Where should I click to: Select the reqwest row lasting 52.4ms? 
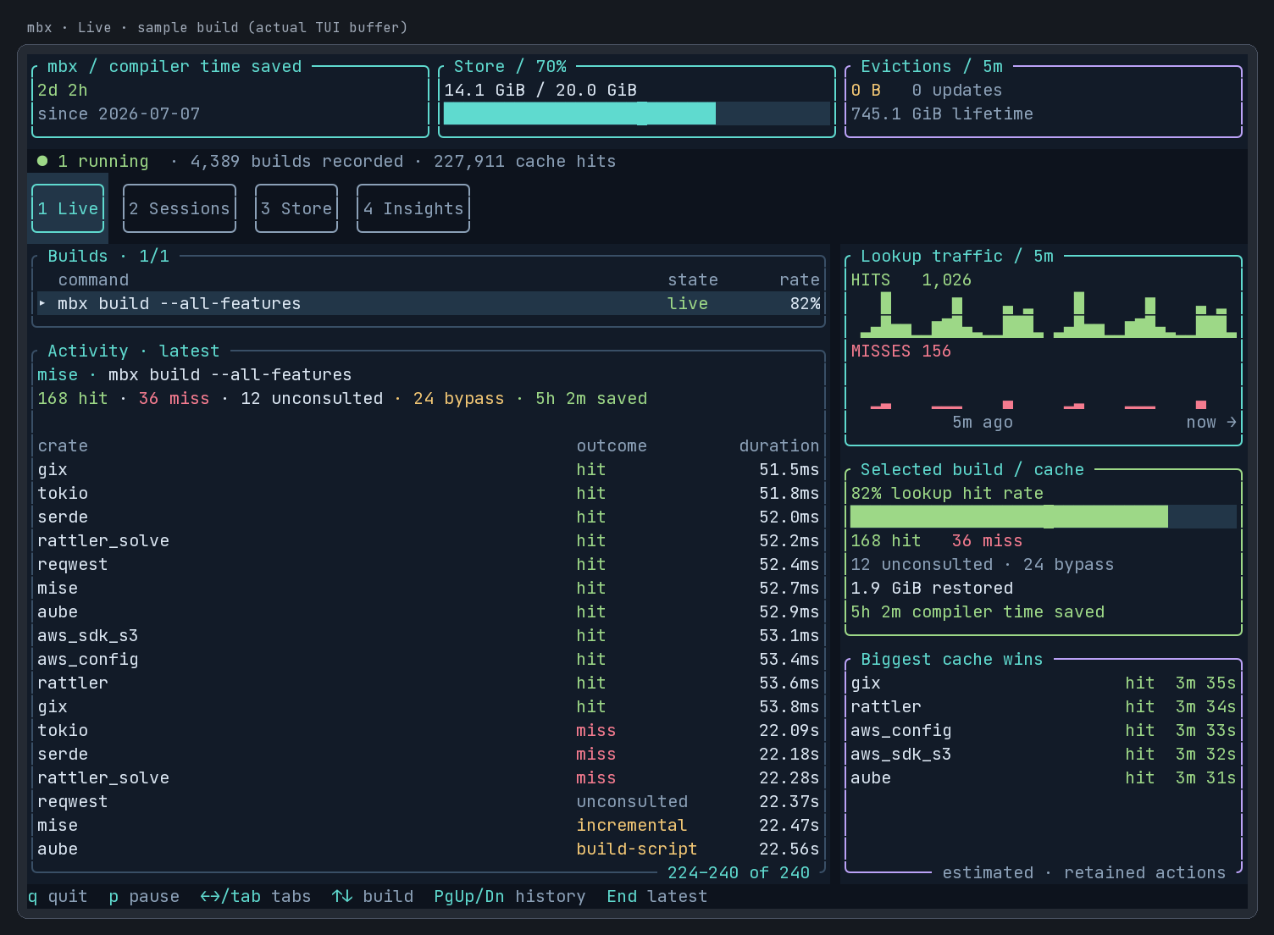click(429, 564)
